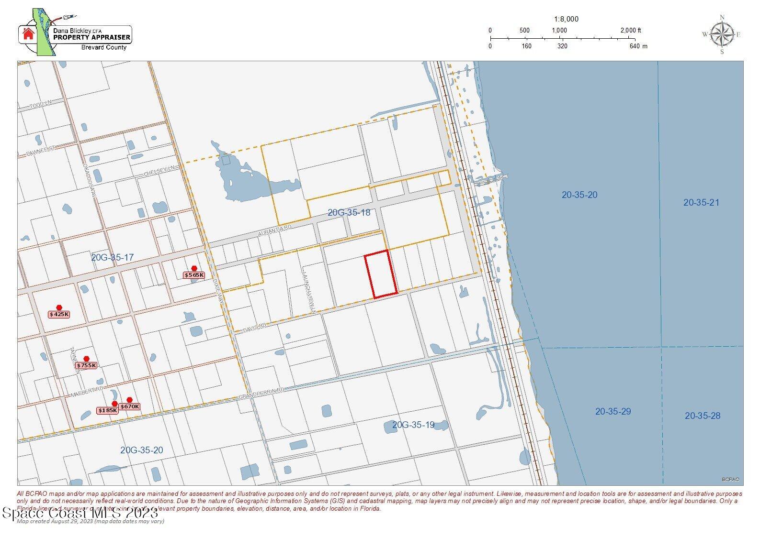Click the red marker above the $670K label
The width and height of the screenshot is (760, 537).
click(129, 400)
